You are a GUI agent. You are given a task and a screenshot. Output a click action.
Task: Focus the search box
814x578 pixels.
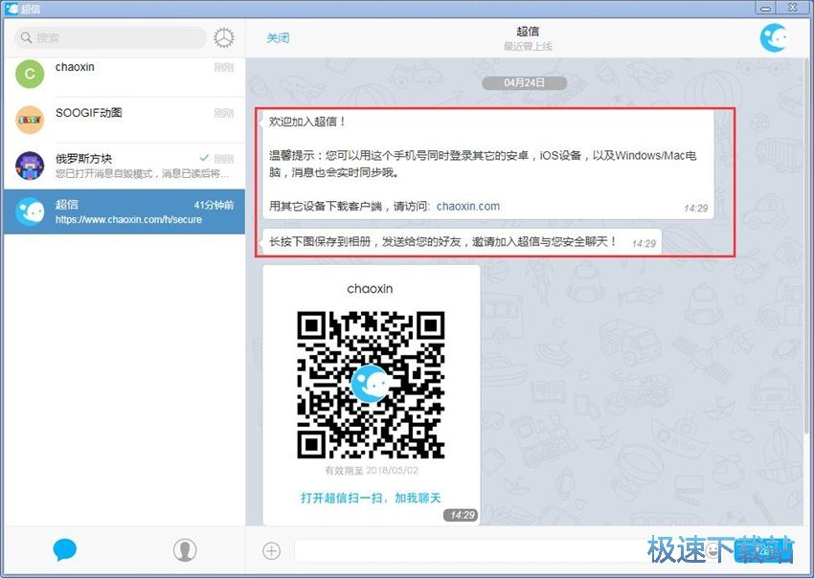(x=110, y=38)
